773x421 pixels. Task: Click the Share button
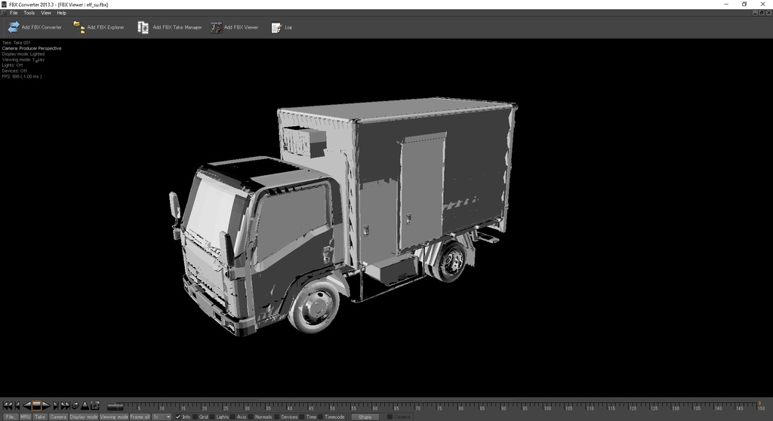(364, 416)
